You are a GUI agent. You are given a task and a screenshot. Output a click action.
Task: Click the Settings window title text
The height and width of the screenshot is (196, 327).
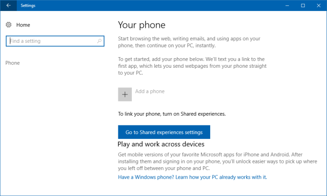[x=28, y=5]
